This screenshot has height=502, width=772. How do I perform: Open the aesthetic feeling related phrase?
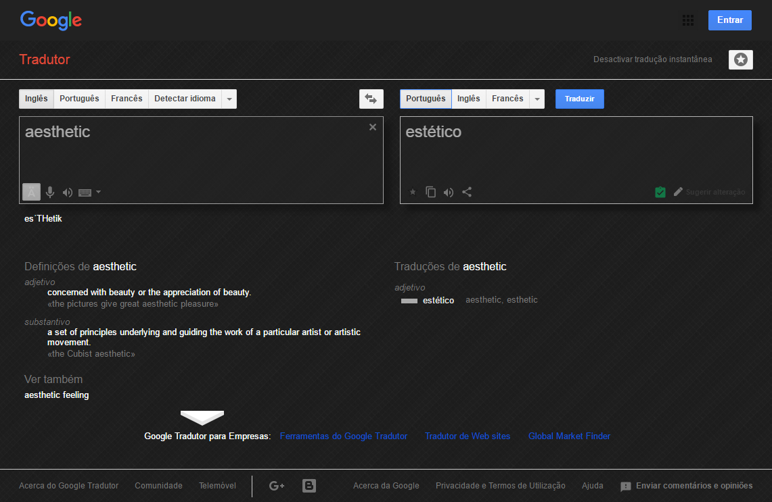(57, 395)
